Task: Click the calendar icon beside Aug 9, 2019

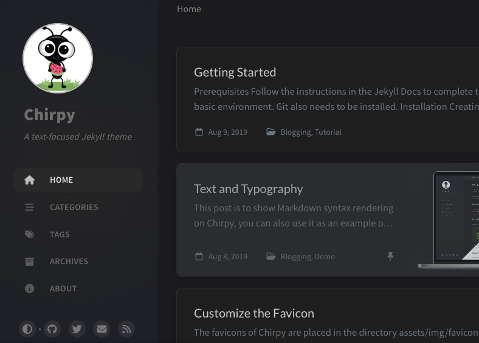Action: [199, 132]
